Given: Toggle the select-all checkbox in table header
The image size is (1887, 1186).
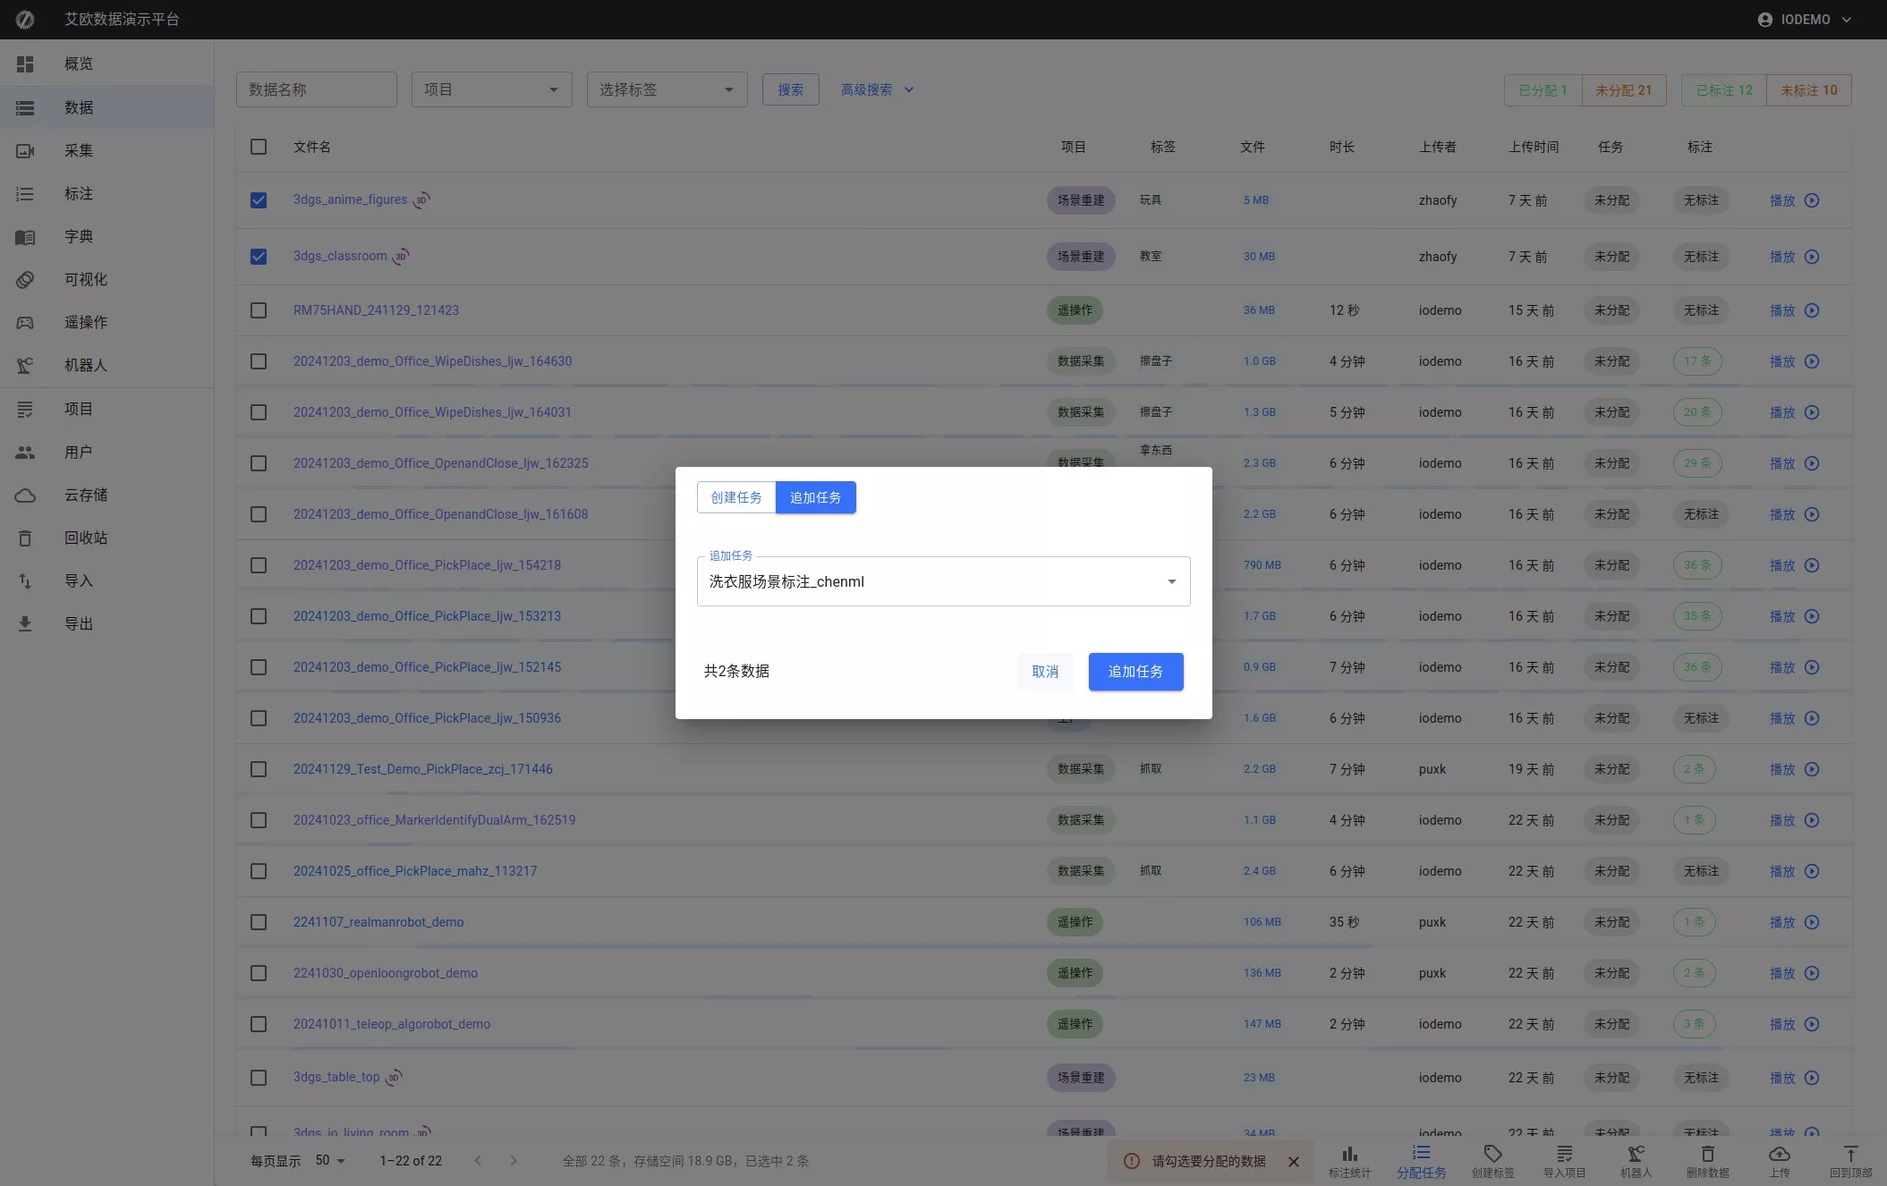Looking at the screenshot, I should pos(259,147).
